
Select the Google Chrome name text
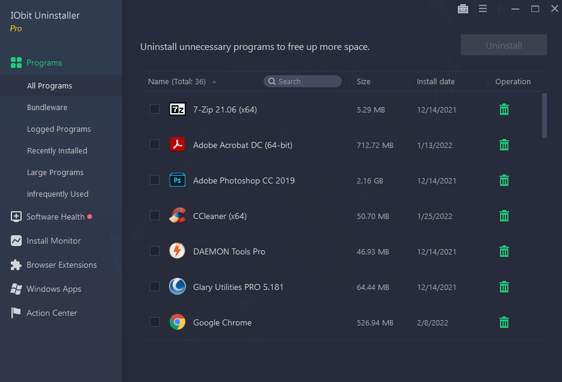point(222,322)
